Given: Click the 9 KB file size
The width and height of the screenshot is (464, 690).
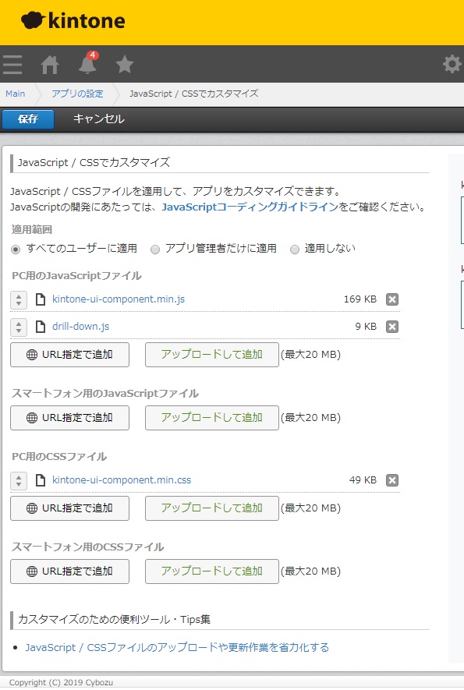Looking at the screenshot, I should coord(366,327).
